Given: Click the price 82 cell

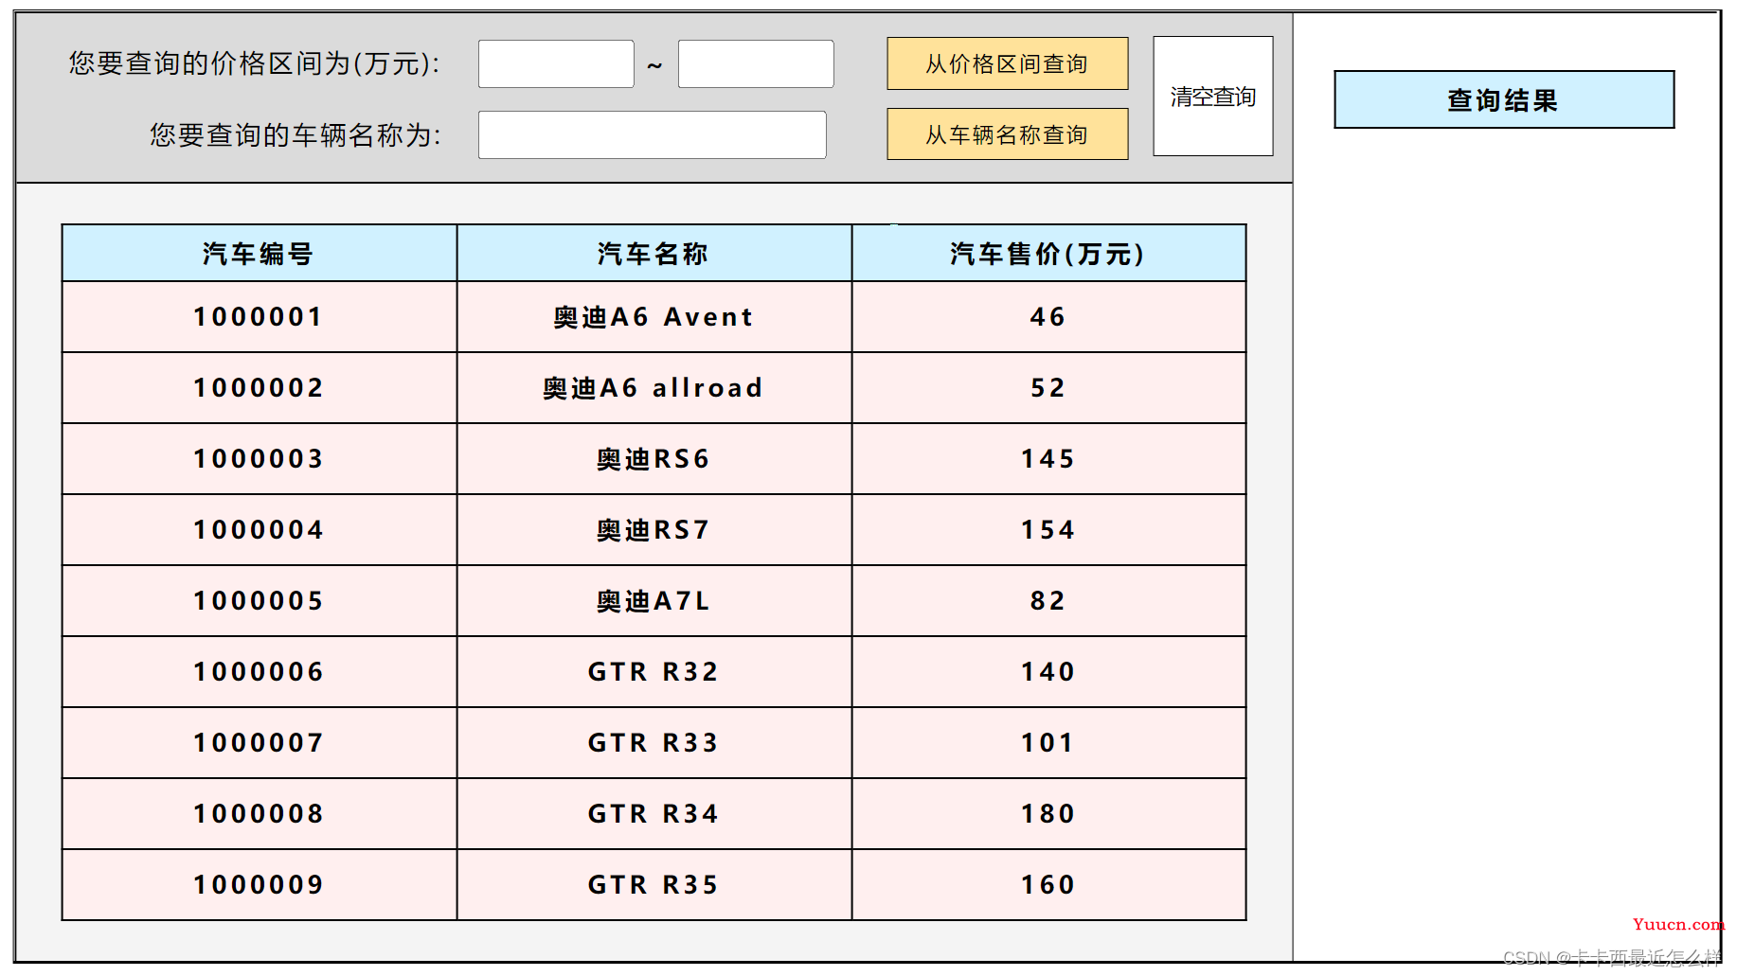Looking at the screenshot, I should pos(1049,601).
